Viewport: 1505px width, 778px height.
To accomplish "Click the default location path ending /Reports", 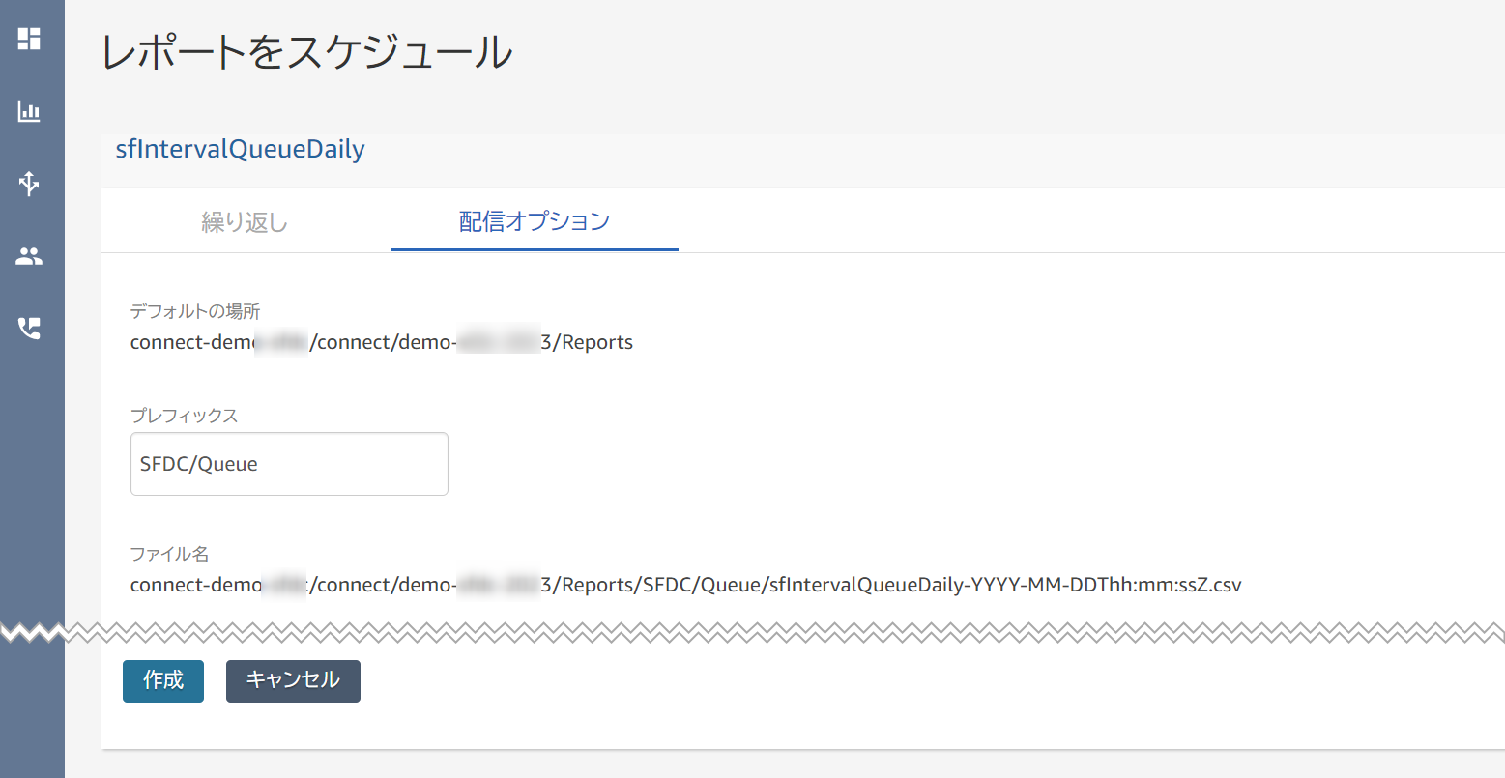I will coord(382,342).
